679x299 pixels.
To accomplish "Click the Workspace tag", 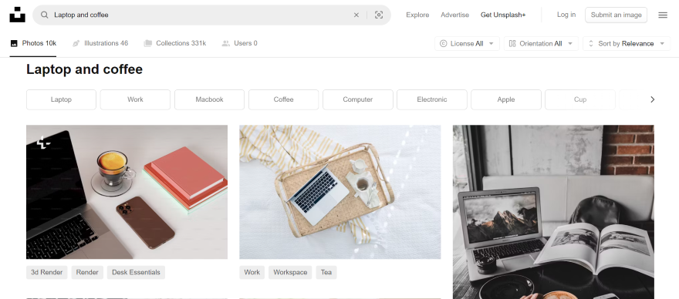I will point(290,272).
